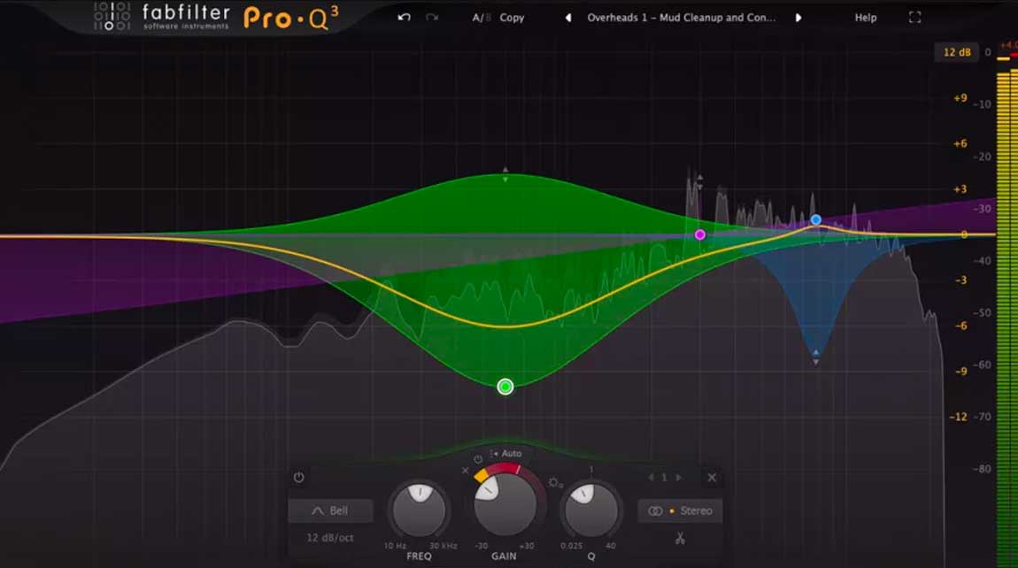Click the GAIN knob
Viewport: 1018px width, 568px height.
click(505, 504)
